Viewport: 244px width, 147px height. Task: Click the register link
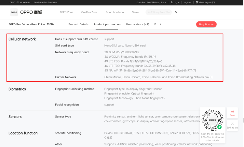[187, 3]
